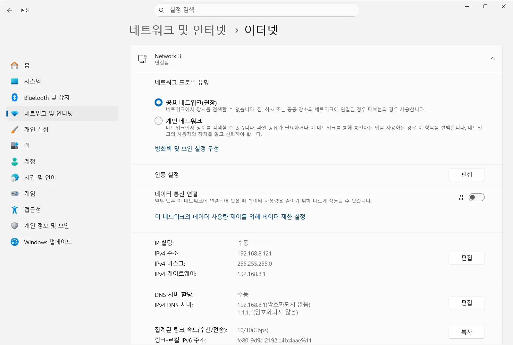Click the Windows 업데이트 sync icon

(14, 242)
